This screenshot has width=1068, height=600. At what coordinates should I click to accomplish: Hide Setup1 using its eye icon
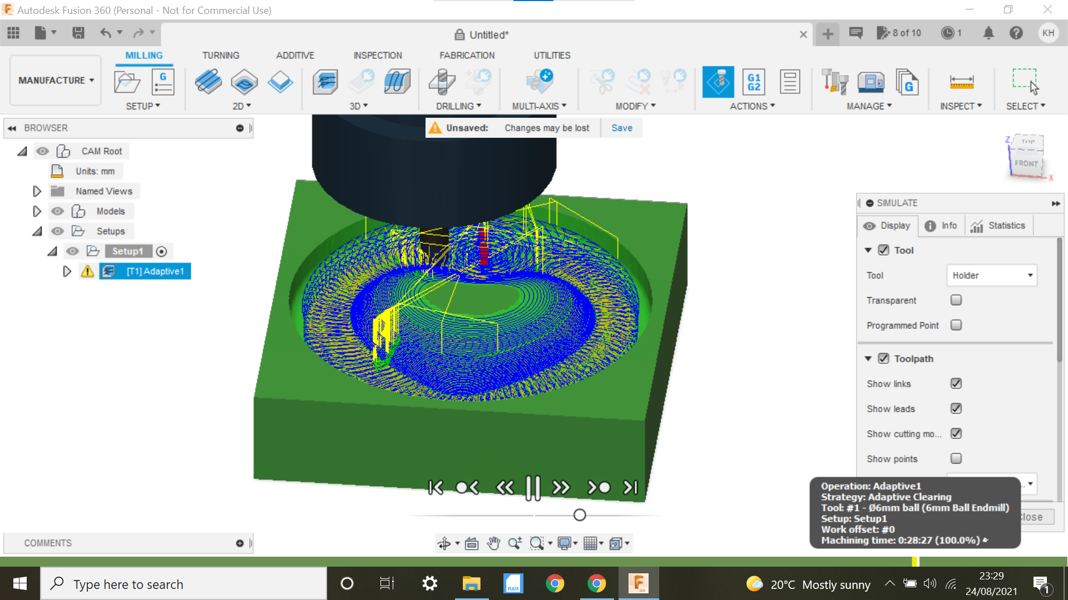pos(72,251)
